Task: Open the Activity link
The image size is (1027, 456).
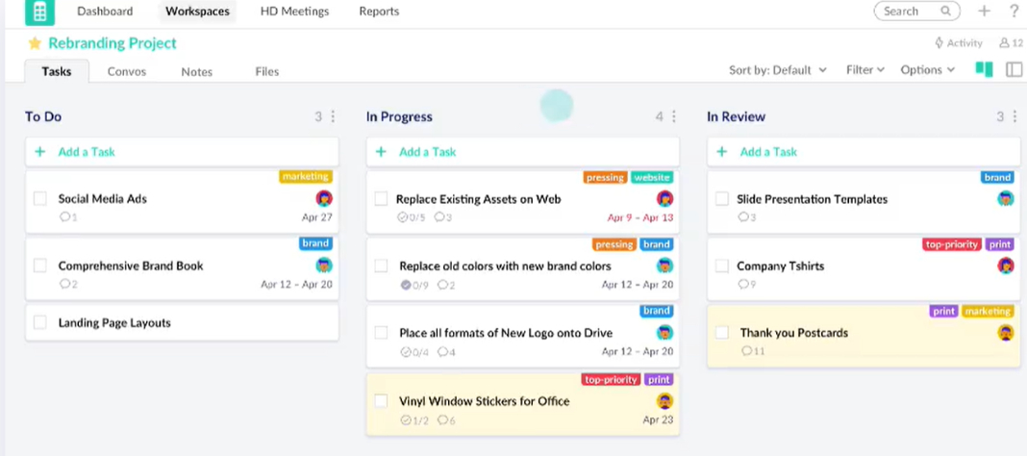Action: point(959,43)
